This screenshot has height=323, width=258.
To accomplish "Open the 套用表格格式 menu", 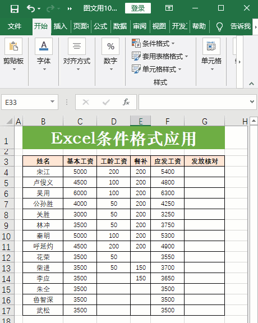I will click(160, 56).
